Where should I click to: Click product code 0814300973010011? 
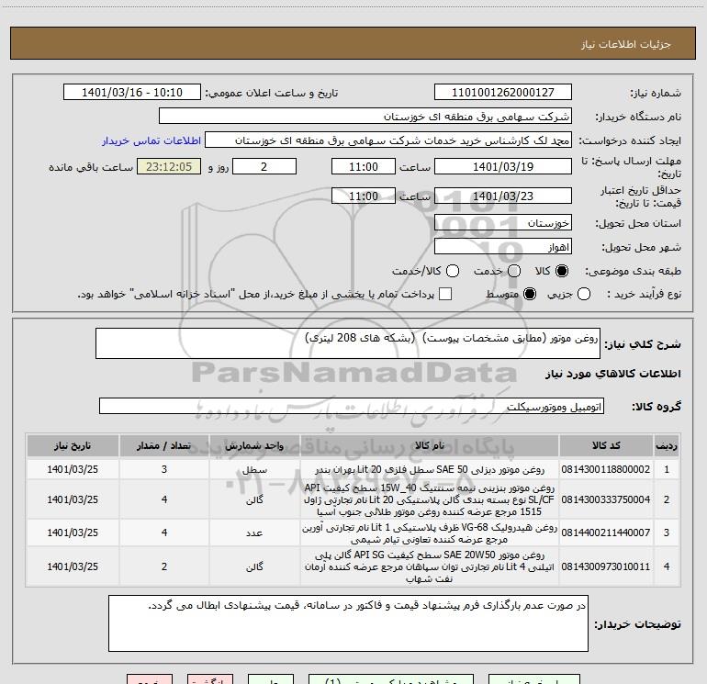point(606,566)
